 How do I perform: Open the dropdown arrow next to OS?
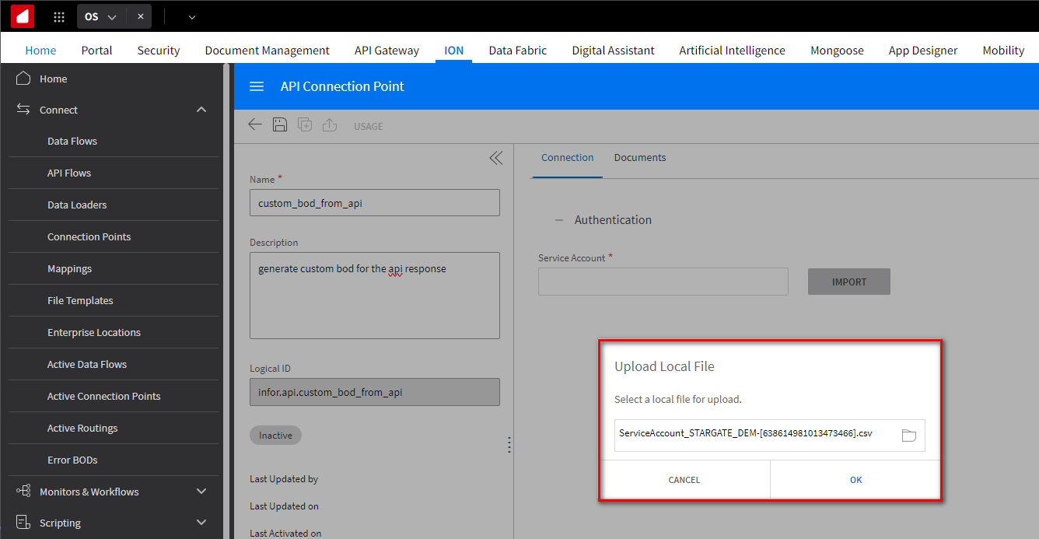coord(112,16)
